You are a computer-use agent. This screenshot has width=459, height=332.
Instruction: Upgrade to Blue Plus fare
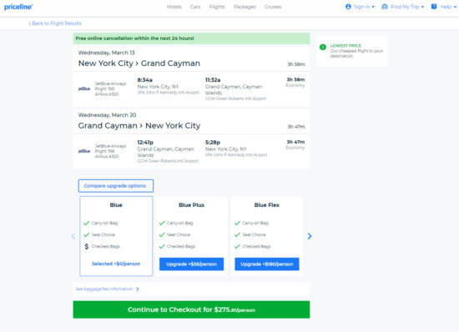tap(191, 264)
